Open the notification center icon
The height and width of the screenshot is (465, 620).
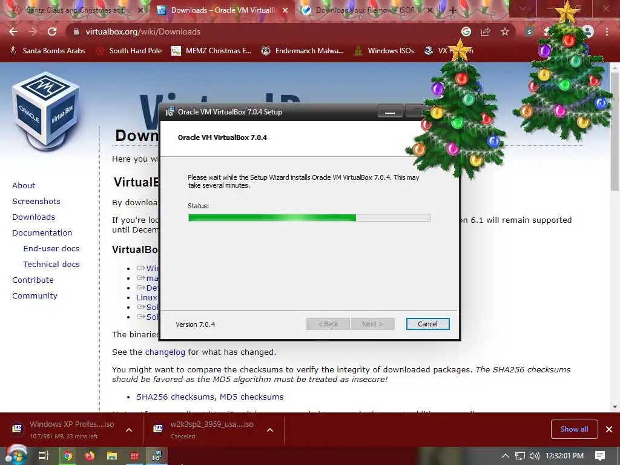click(600, 456)
